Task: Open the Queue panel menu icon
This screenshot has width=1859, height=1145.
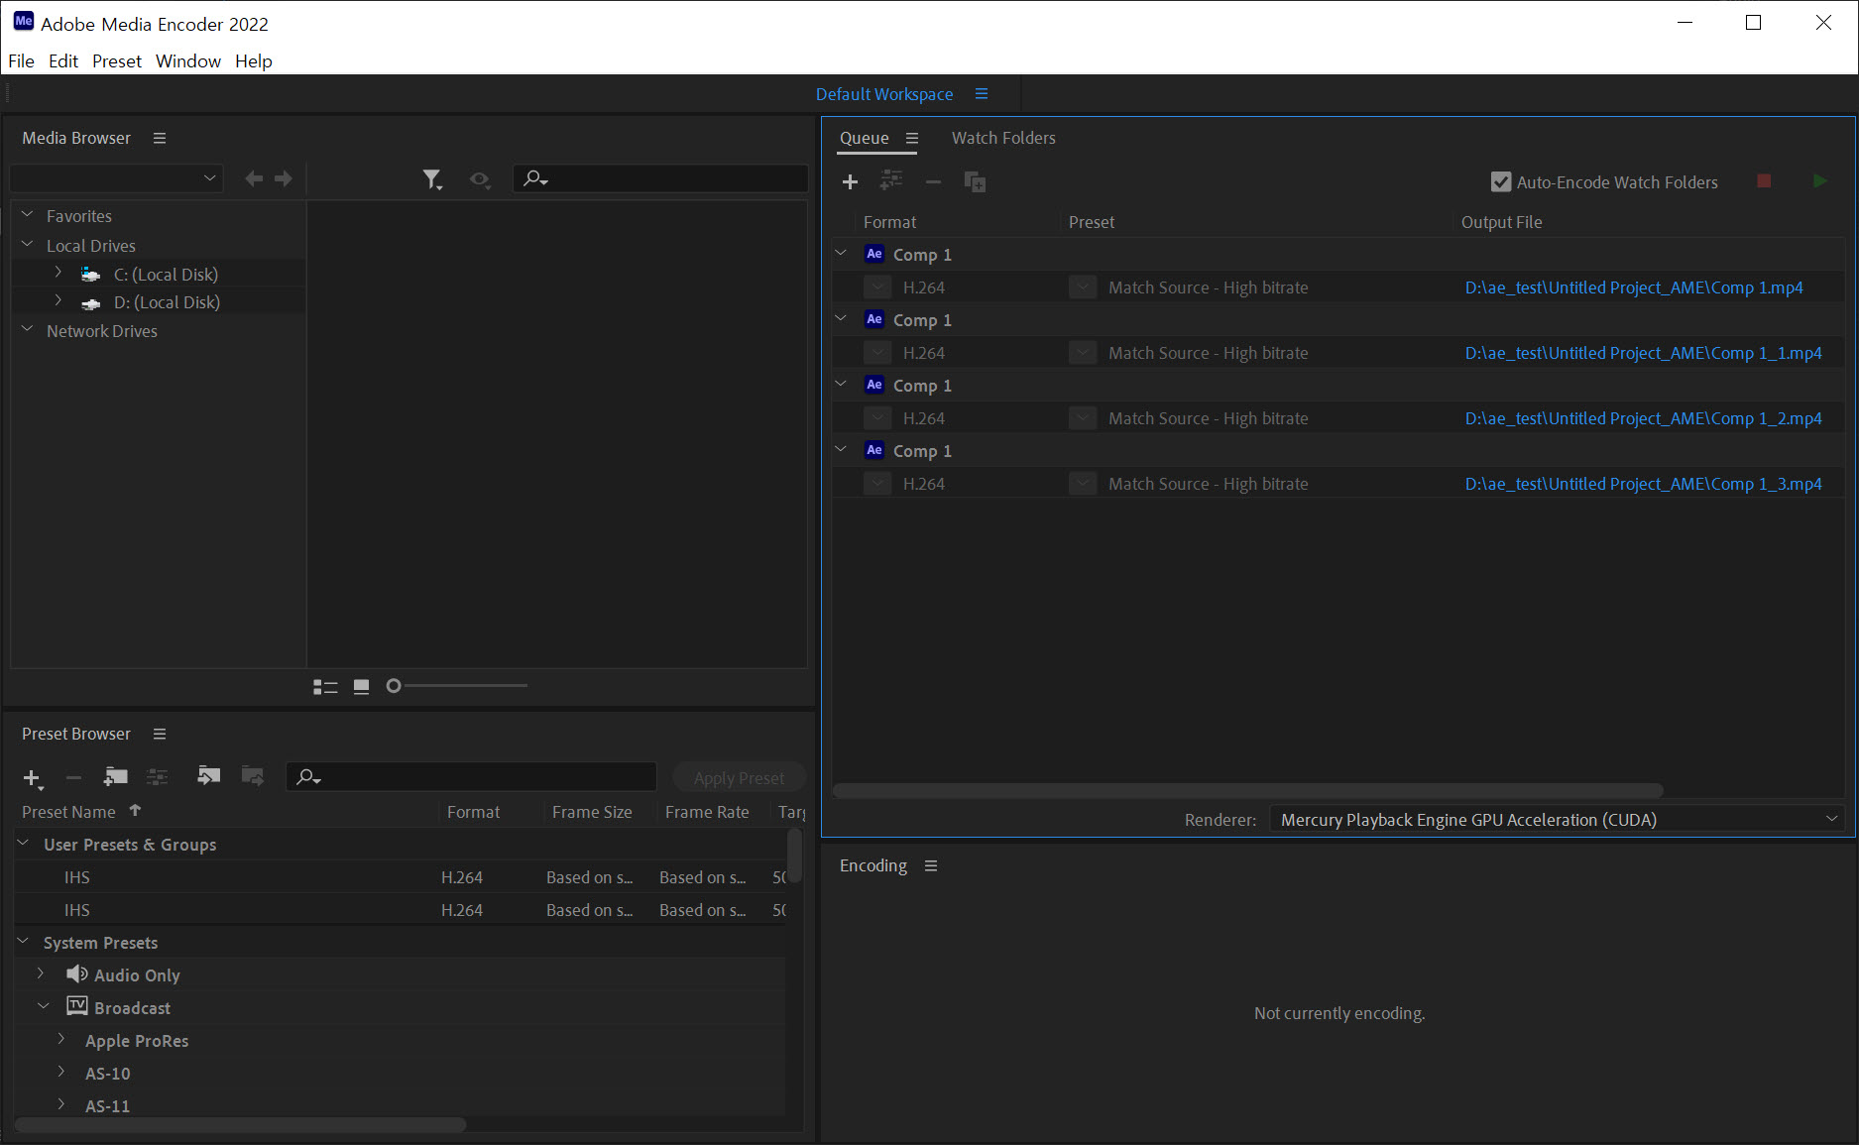Action: (912, 138)
